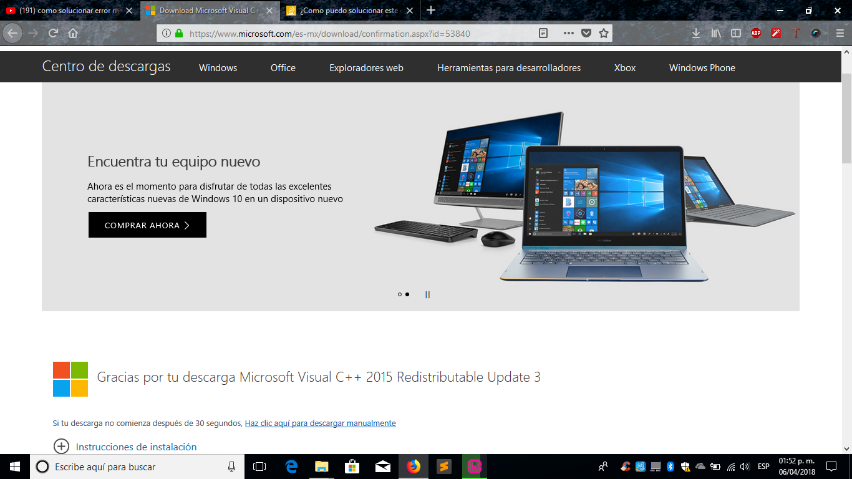Open the Office menu item
Viewport: 852px width, 479px height.
[x=283, y=68]
